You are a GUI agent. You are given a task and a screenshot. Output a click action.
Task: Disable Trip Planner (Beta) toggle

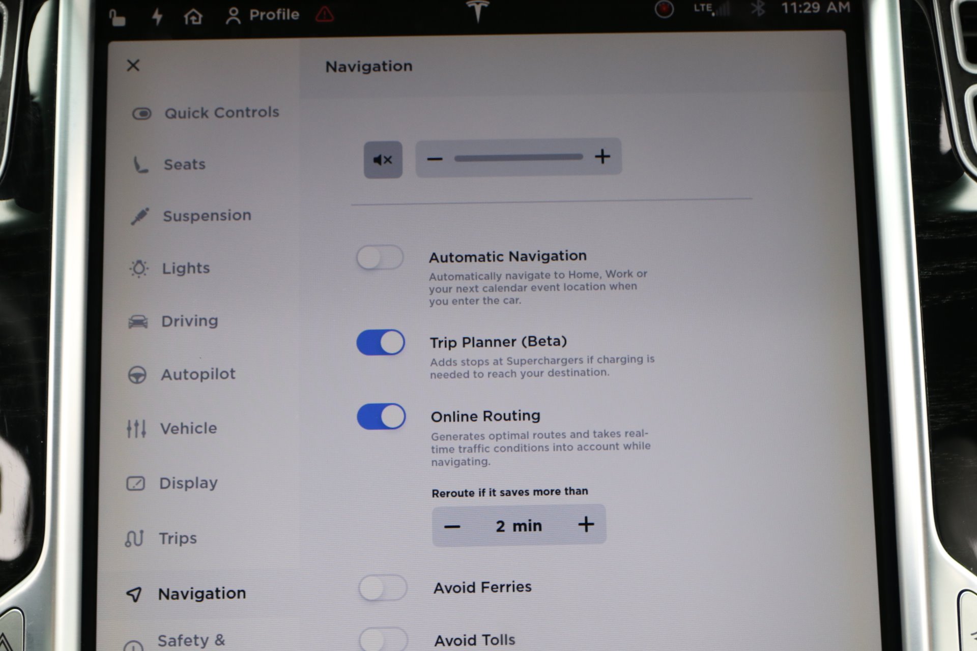[x=381, y=342]
